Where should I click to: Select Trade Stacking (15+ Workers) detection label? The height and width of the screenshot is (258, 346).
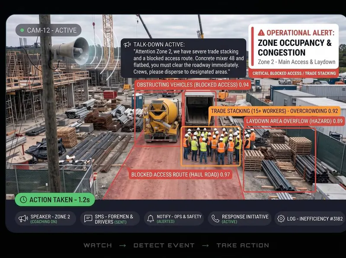click(275, 111)
